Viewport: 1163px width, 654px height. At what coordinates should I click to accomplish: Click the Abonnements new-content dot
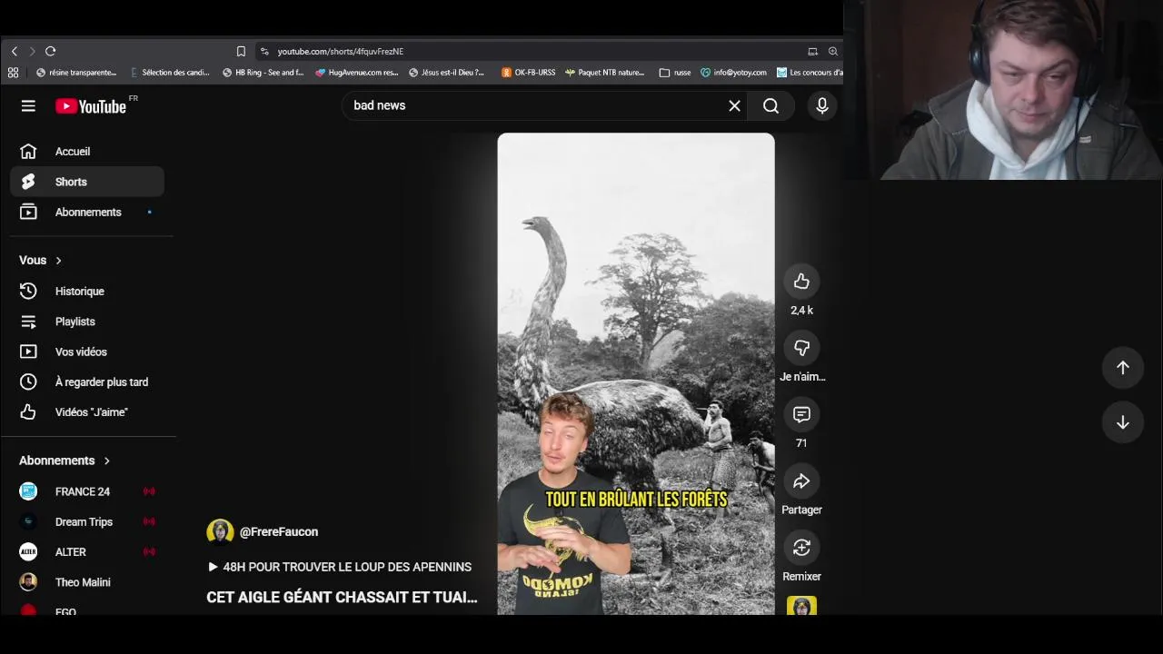149,213
